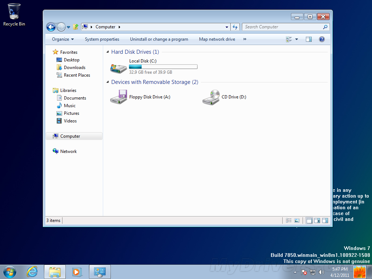Click the up-folder icon in navigation bar

(76, 27)
